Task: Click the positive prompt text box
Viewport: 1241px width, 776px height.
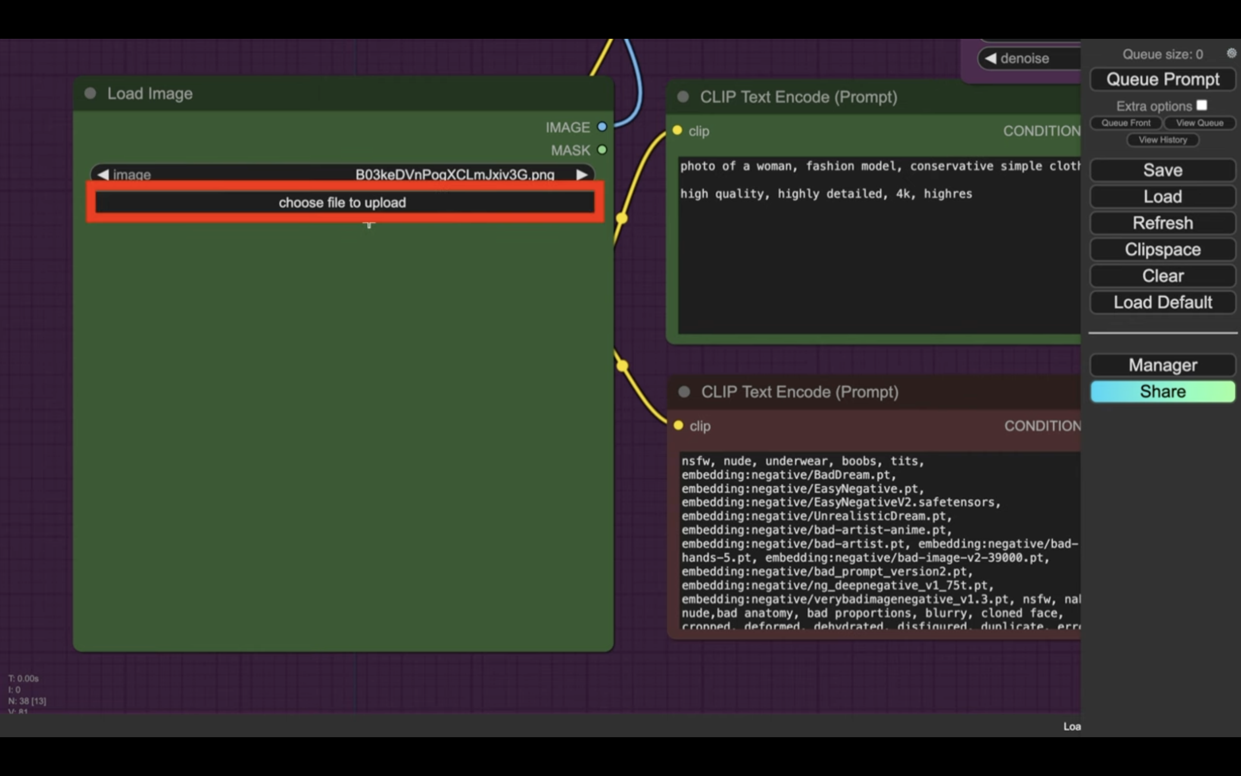Action: (879, 245)
